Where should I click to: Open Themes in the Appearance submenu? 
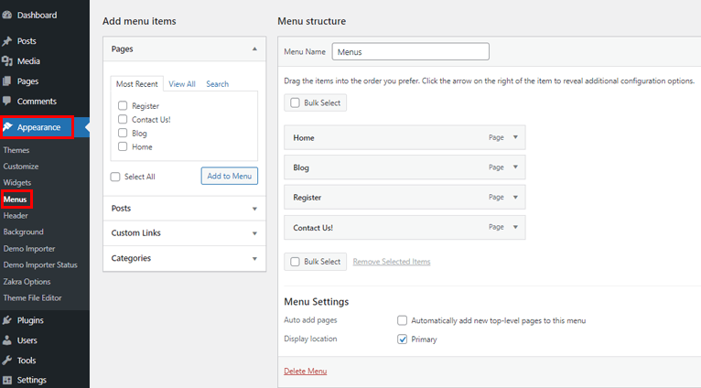tap(16, 150)
